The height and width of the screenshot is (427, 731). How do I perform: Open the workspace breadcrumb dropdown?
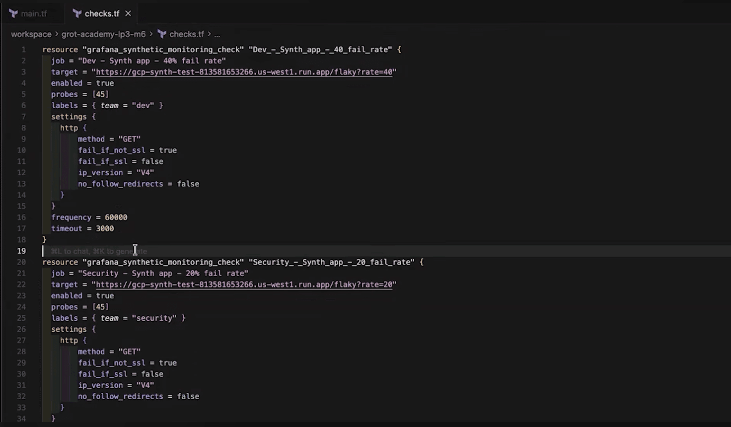31,34
